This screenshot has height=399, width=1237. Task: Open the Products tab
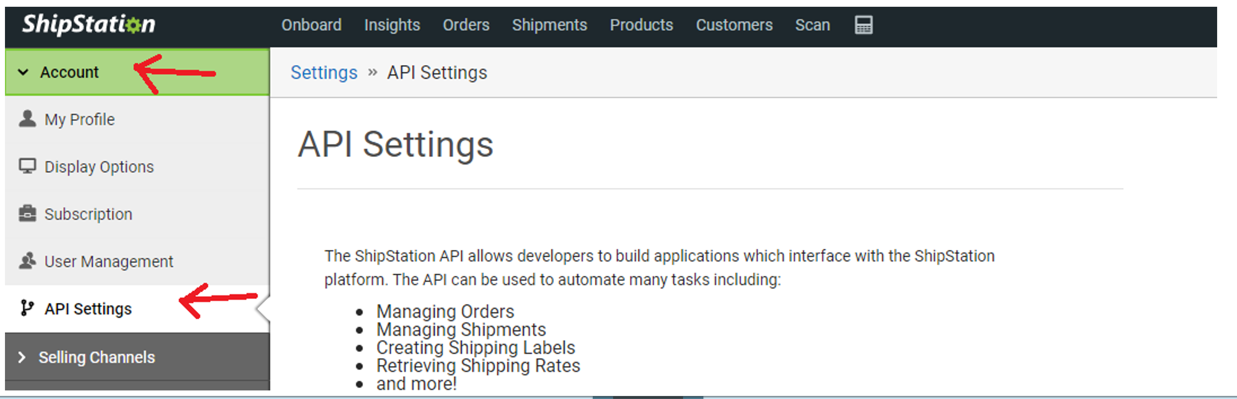(641, 25)
